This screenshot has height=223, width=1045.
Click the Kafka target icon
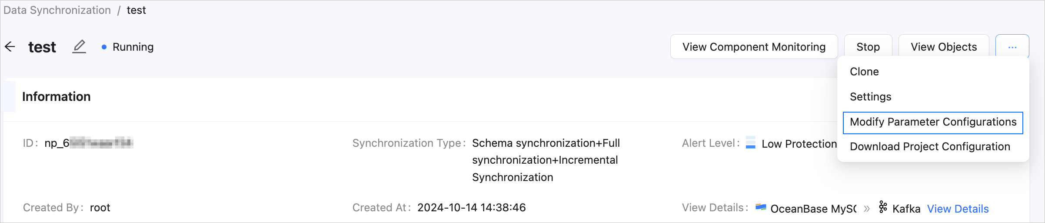883,207
